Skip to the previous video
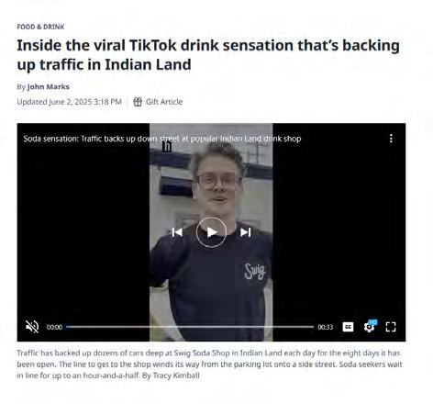This screenshot has width=433, height=404. click(x=177, y=232)
